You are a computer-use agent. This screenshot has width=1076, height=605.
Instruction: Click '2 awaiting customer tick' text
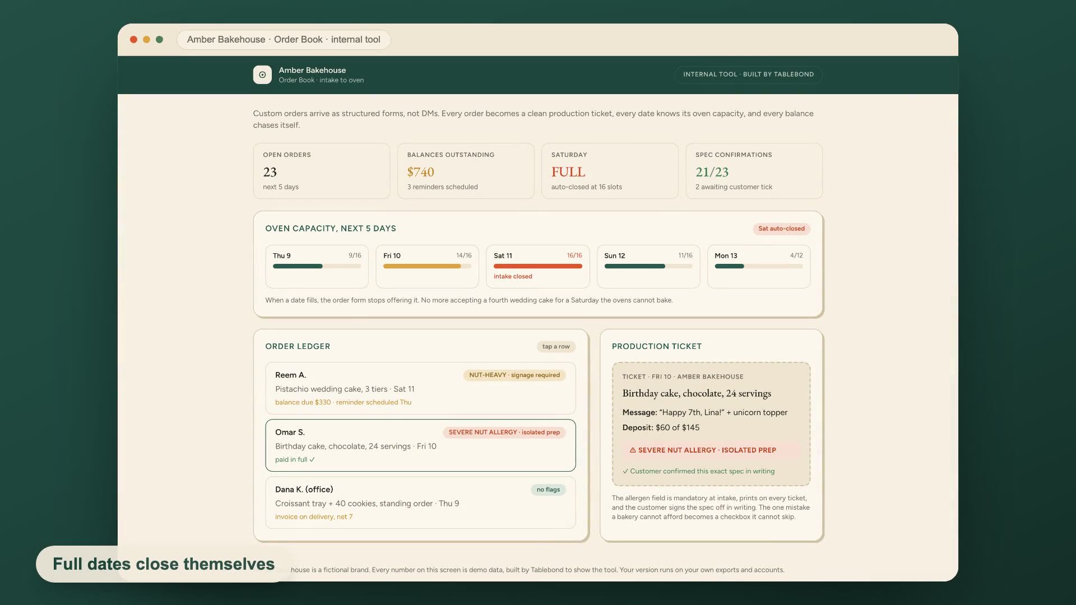[x=734, y=187]
